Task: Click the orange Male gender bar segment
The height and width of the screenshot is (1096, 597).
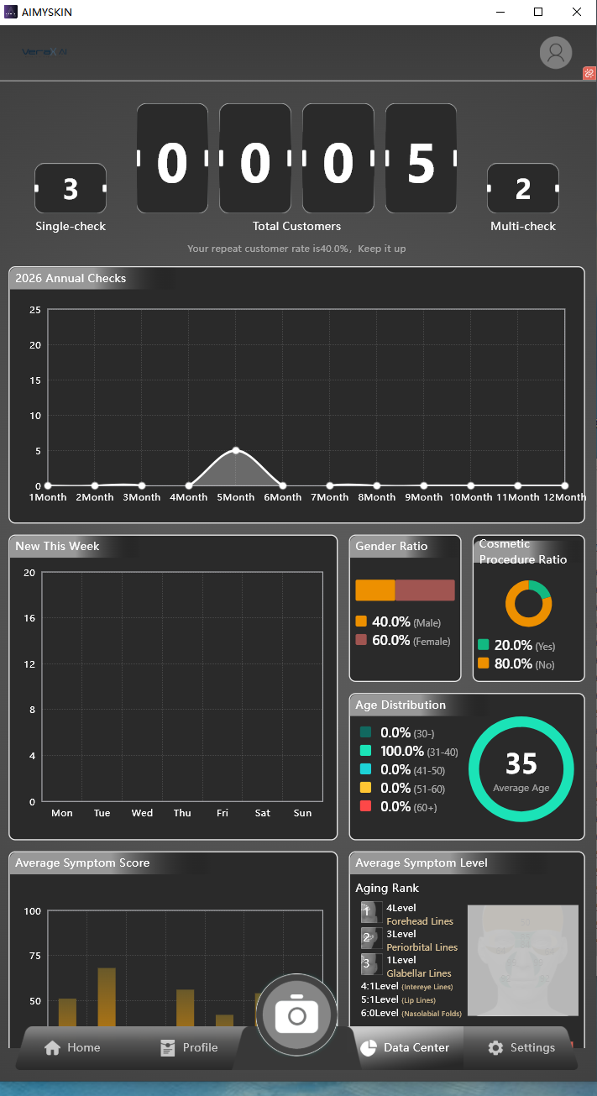Action: (374, 590)
